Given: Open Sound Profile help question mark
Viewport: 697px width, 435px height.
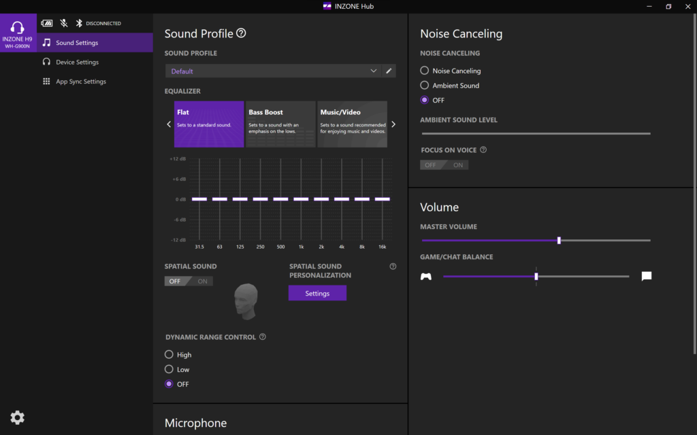Looking at the screenshot, I should tap(241, 33).
